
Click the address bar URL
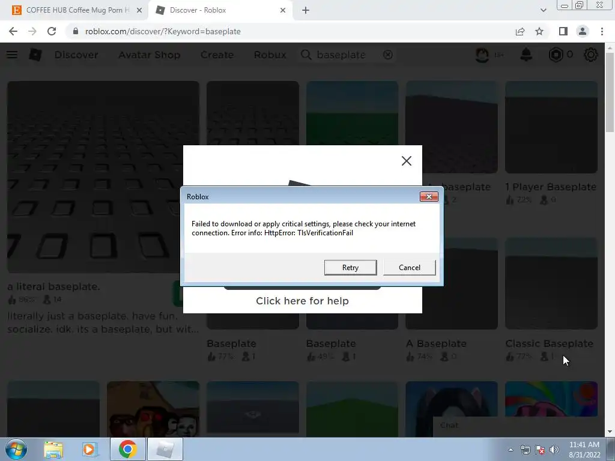click(x=163, y=31)
